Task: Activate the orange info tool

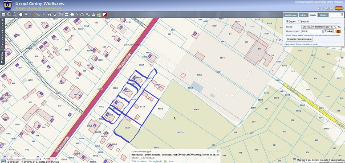Action: 32,15
